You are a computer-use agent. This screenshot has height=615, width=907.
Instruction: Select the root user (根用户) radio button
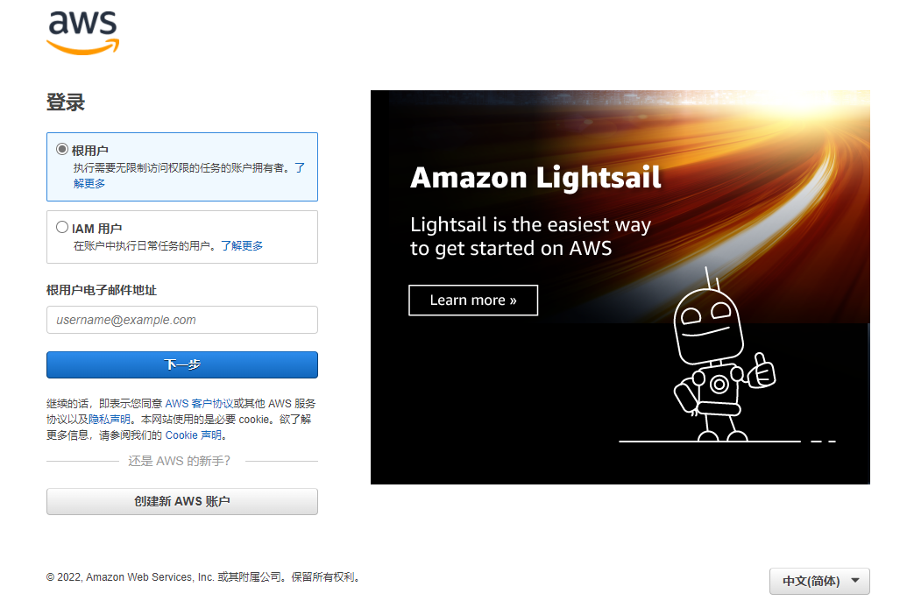[62, 149]
